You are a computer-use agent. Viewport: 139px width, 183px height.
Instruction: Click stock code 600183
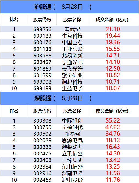[42, 36]
